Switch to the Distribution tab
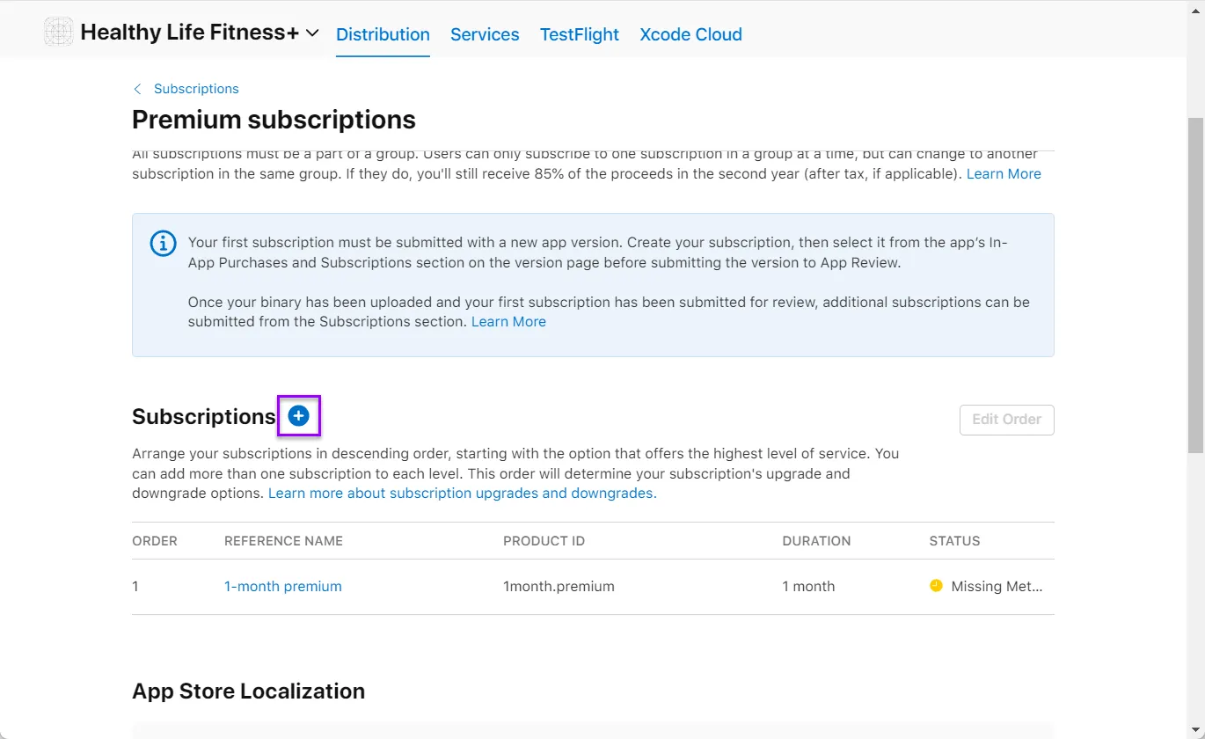 point(383,34)
